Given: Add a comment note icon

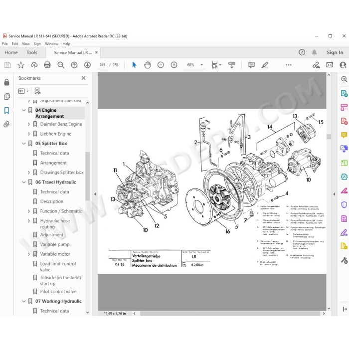Looking at the screenshot, I should [251, 65].
